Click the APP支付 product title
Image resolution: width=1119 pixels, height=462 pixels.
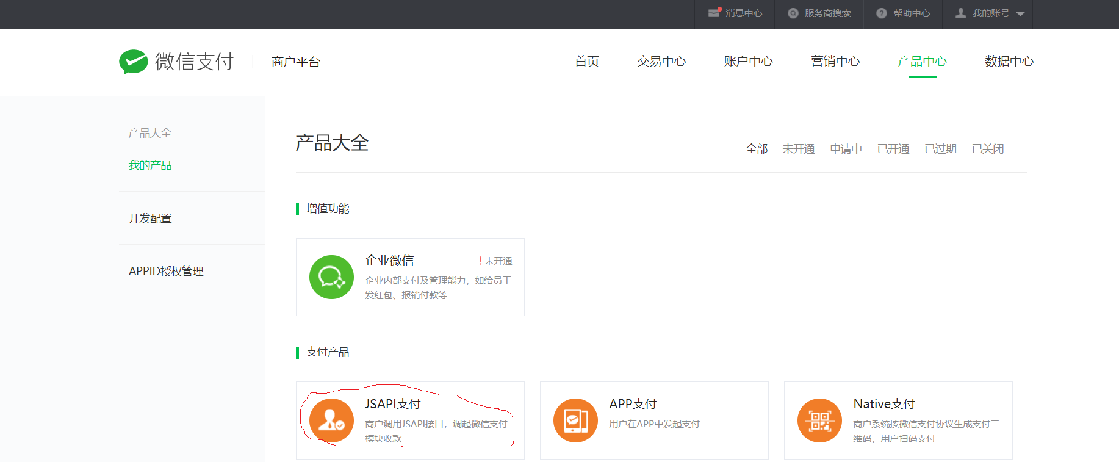pos(633,404)
